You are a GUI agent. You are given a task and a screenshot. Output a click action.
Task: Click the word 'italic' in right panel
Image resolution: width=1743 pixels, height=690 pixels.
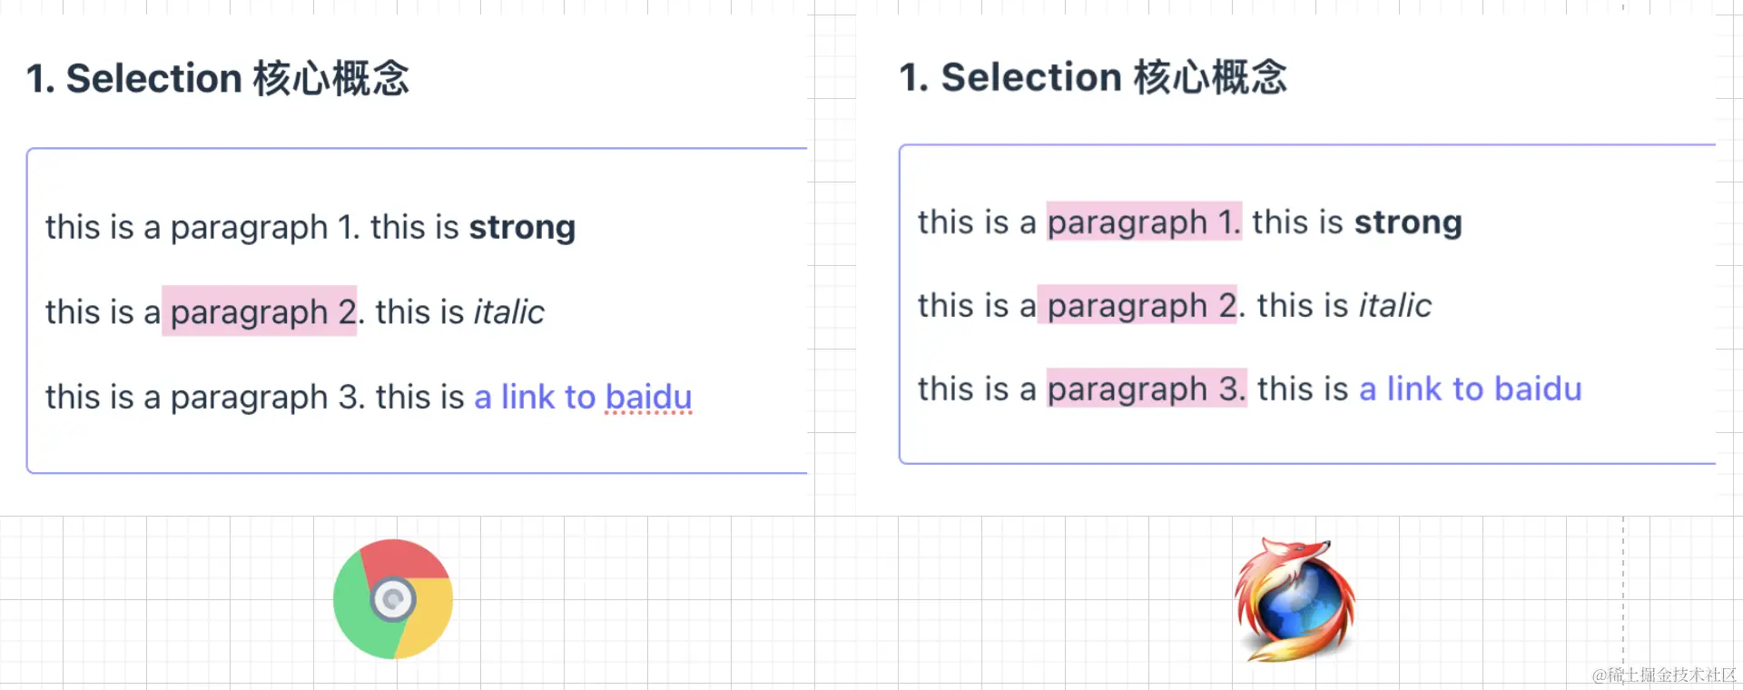click(1394, 306)
